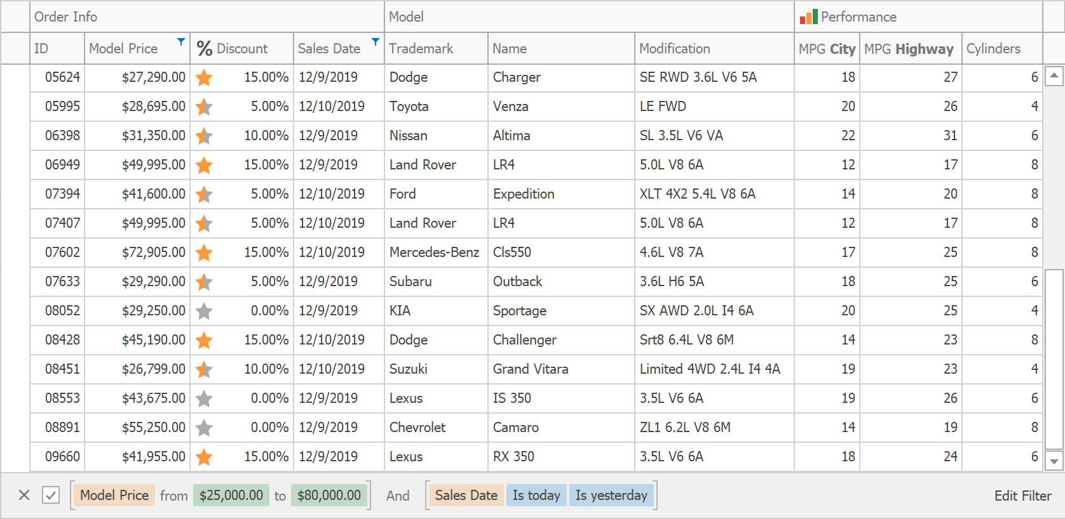Select the $55,250.00 price cell
This screenshot has width=1065, height=519.
point(137,428)
